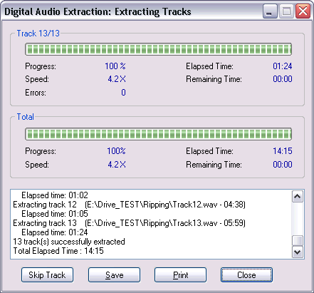
Task: Click the log scrollbar up arrow
Action: [298, 196]
